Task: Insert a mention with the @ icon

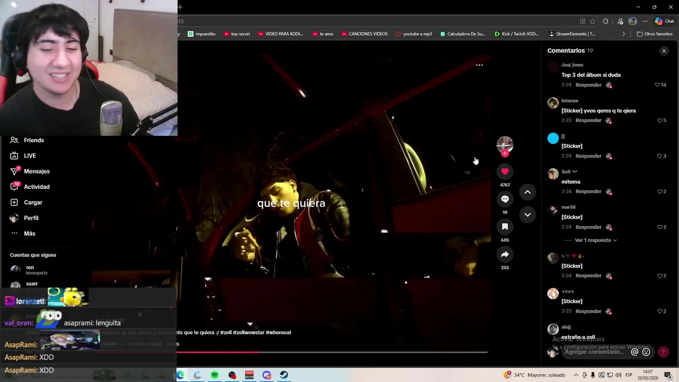Action: click(634, 352)
